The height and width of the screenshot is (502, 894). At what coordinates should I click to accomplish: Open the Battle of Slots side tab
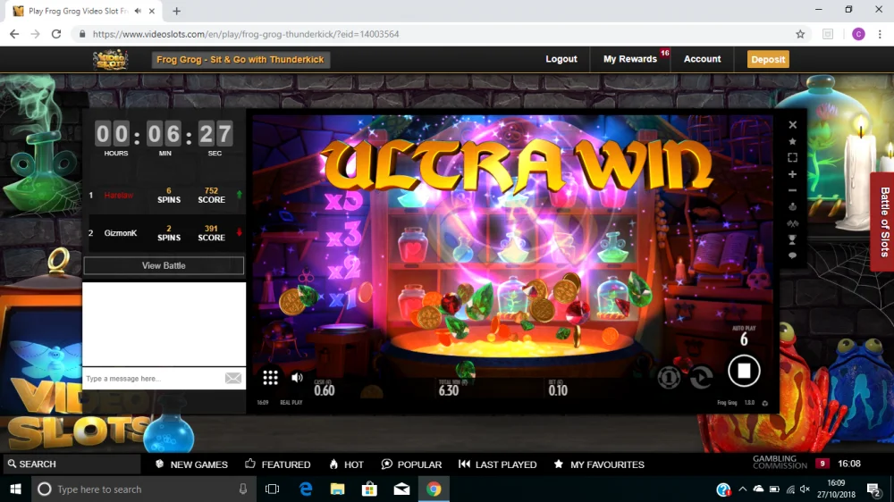(883, 222)
